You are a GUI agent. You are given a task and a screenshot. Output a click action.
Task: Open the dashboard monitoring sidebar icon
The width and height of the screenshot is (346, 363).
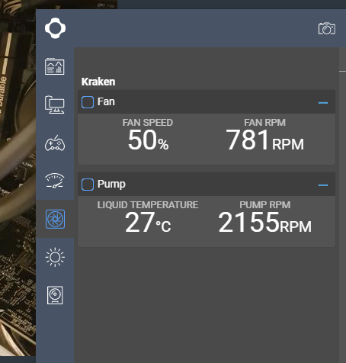click(x=55, y=66)
